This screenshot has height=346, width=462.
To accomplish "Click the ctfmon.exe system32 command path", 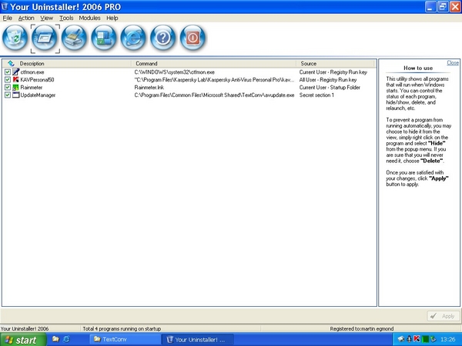I will coord(175,72).
